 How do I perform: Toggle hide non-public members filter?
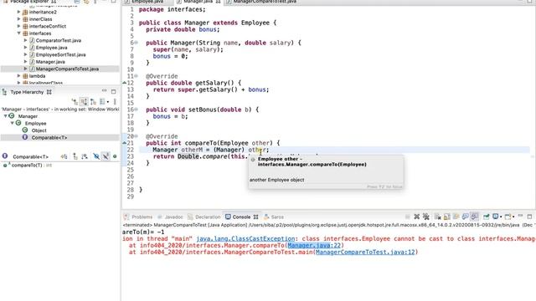tap(115, 156)
